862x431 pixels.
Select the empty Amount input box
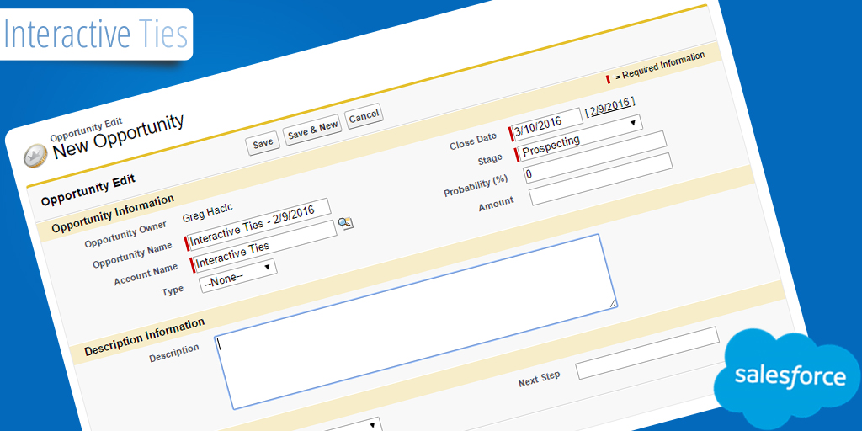point(603,187)
